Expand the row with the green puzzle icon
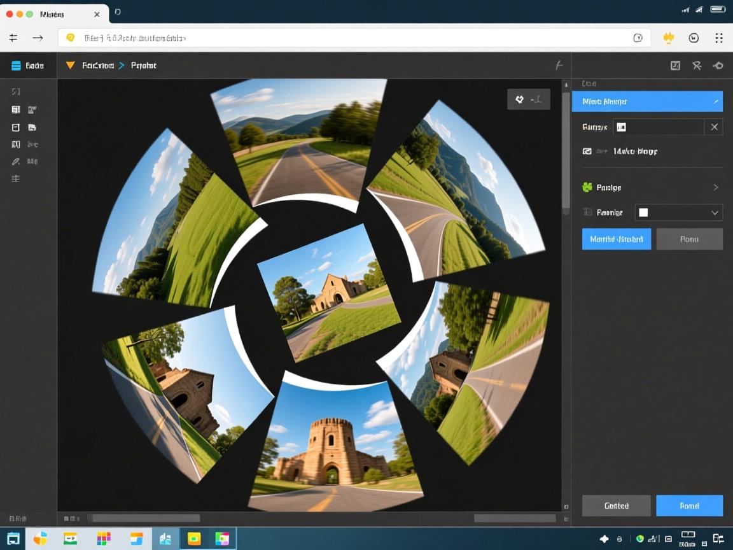Image resolution: width=733 pixels, height=550 pixels. (715, 188)
